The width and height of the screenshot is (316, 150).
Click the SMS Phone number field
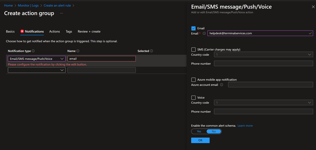pyautogui.click(x=263, y=63)
